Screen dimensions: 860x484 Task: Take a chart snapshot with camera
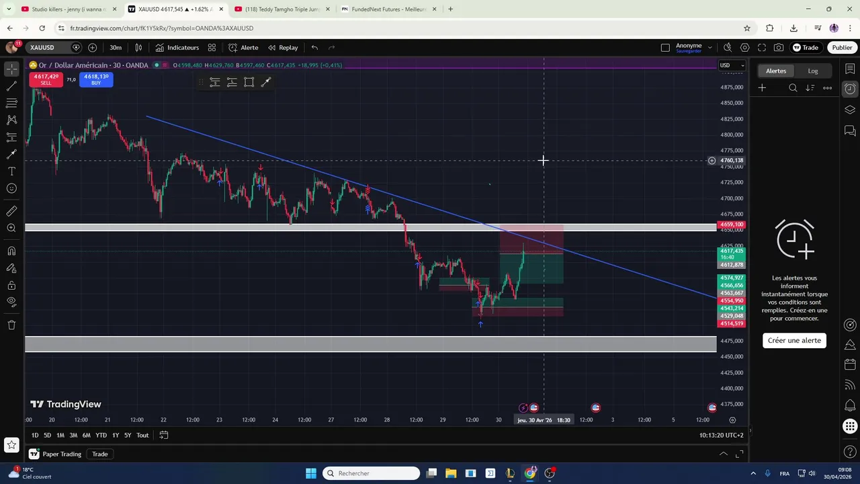[779, 48]
